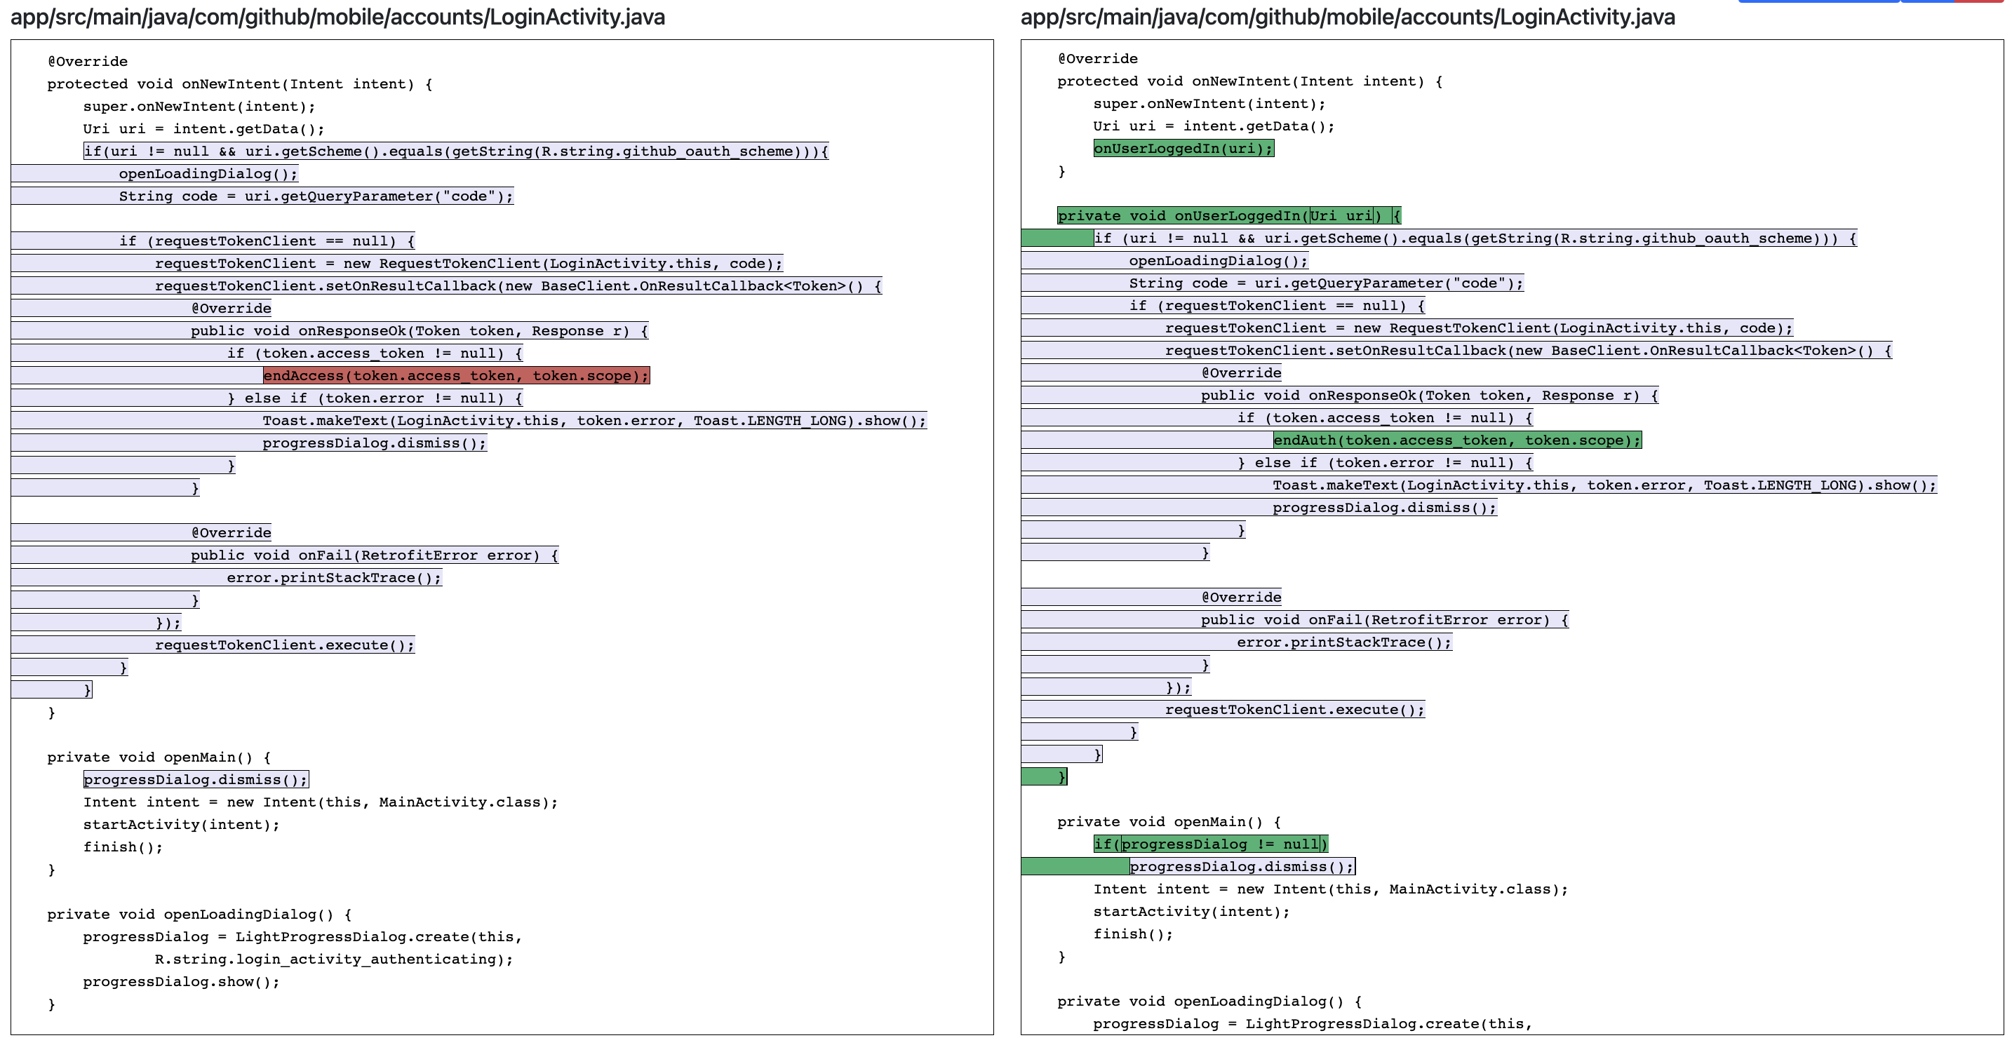
Task: Click 'private void openLoadingDialog() {' in left pane
Action: (200, 915)
